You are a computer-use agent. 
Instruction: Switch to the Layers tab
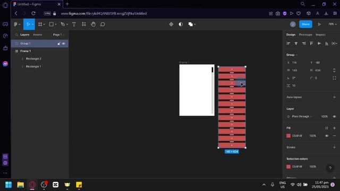click(25, 34)
